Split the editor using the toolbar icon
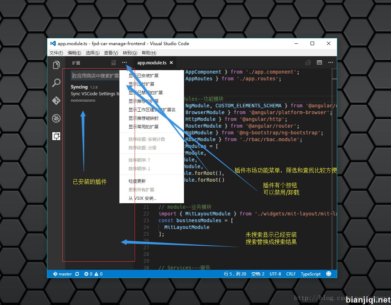The height and width of the screenshot is (305, 391). tap(319, 63)
